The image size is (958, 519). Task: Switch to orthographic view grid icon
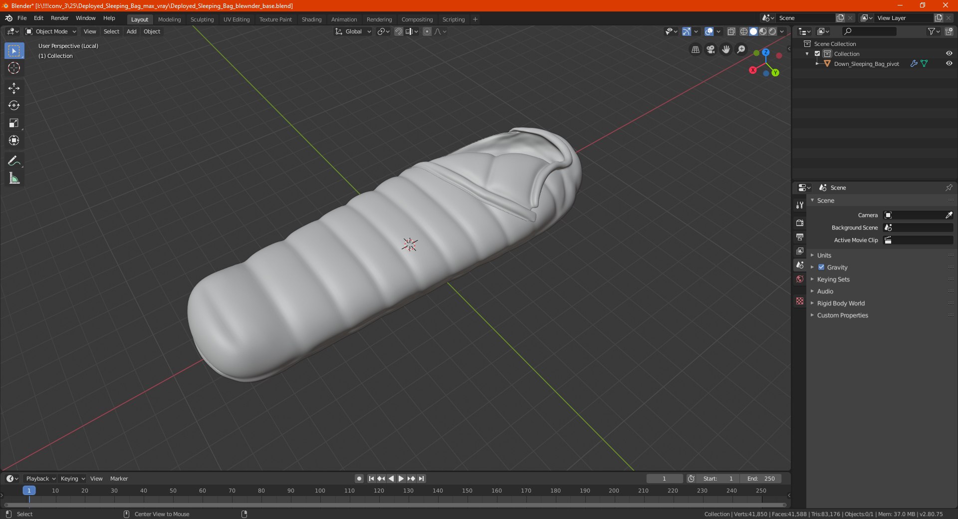(x=696, y=49)
